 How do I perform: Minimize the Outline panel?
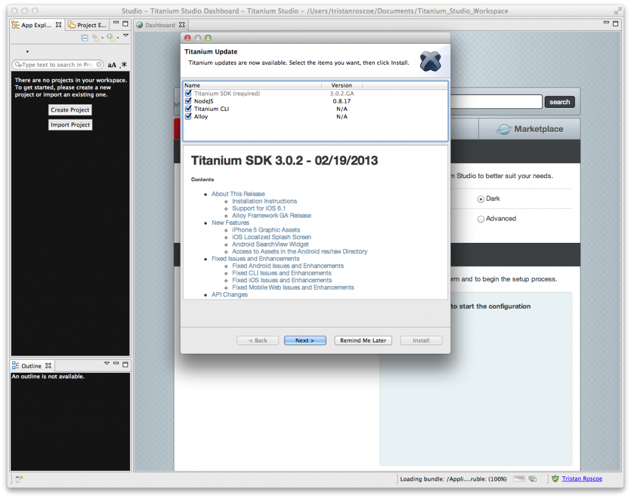(116, 363)
